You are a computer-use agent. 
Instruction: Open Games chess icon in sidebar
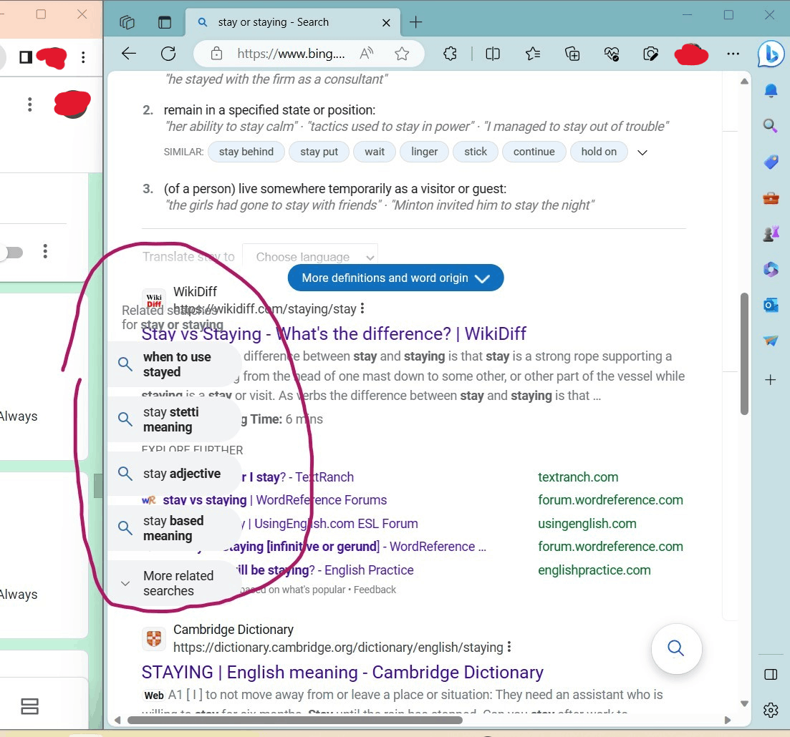(x=771, y=233)
